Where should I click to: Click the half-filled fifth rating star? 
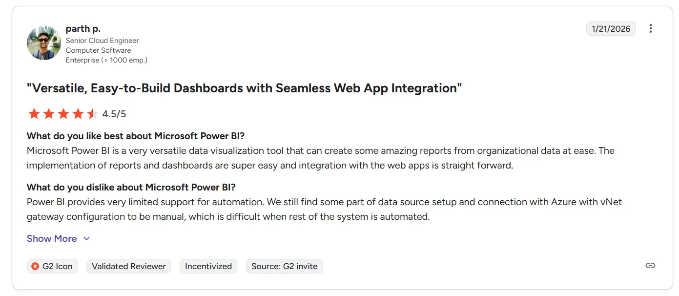point(93,114)
